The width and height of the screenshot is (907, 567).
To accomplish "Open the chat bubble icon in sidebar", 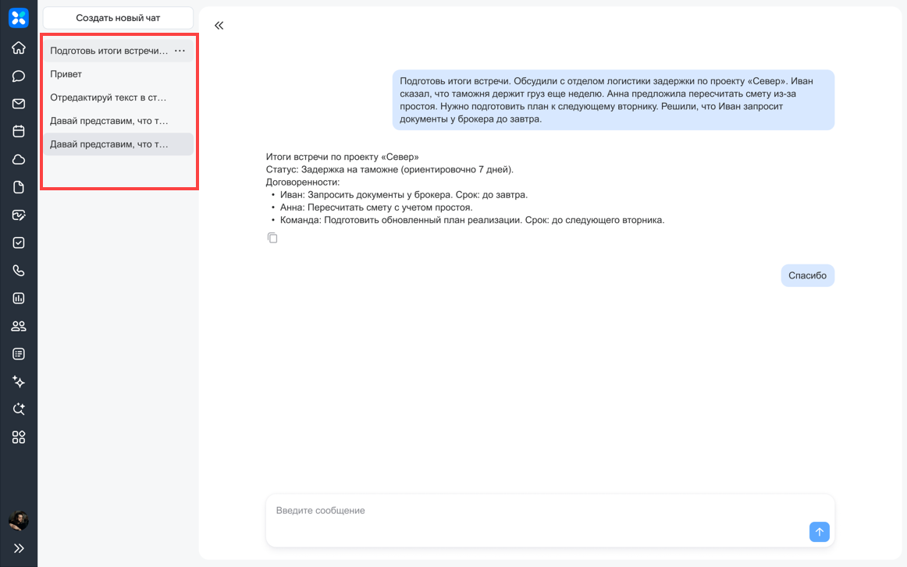I will (19, 76).
